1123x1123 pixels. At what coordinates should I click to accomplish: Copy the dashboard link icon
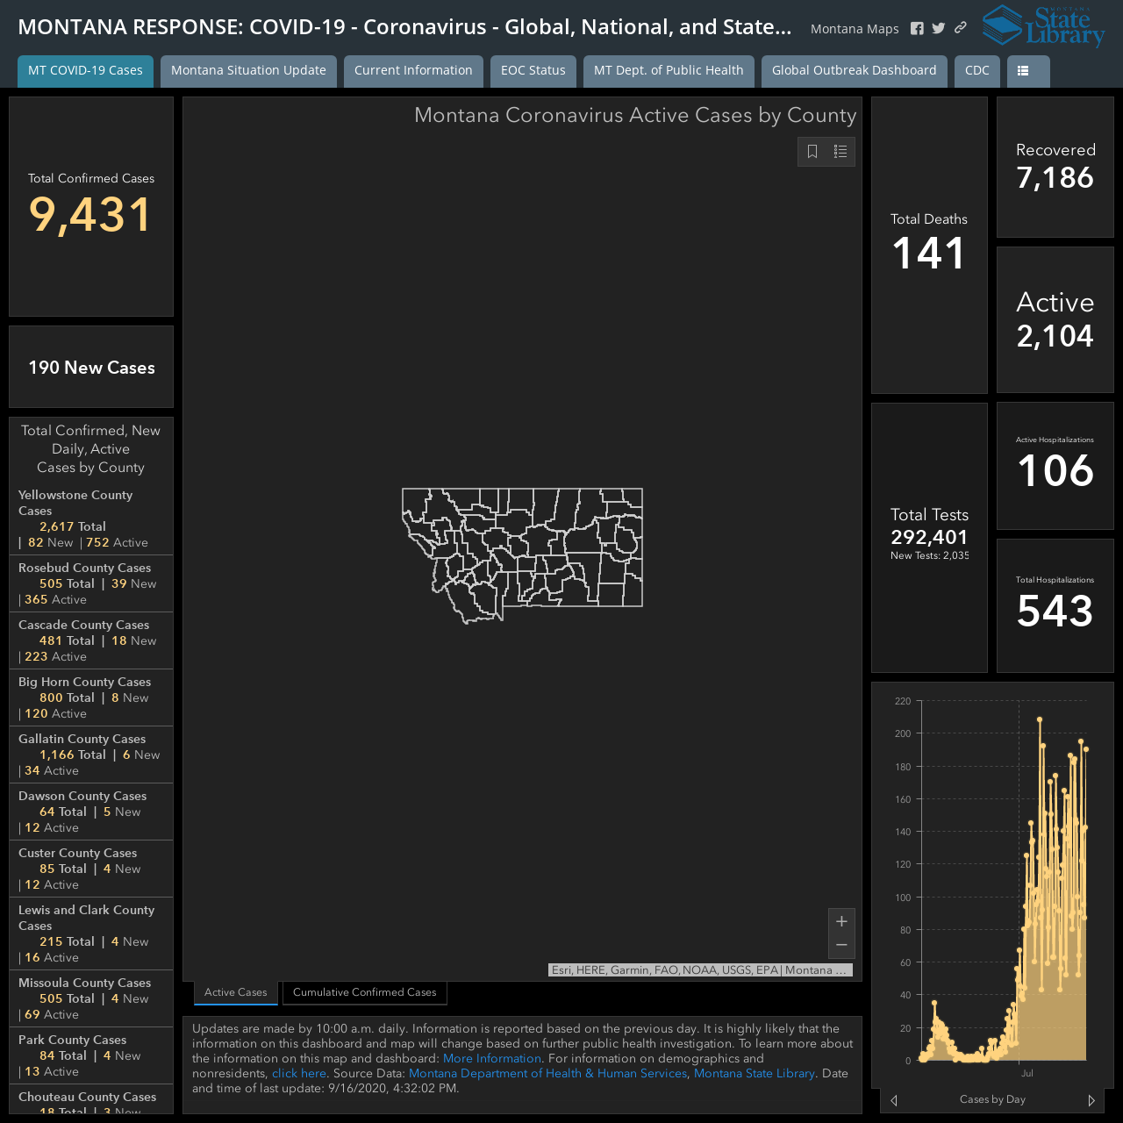(x=961, y=28)
